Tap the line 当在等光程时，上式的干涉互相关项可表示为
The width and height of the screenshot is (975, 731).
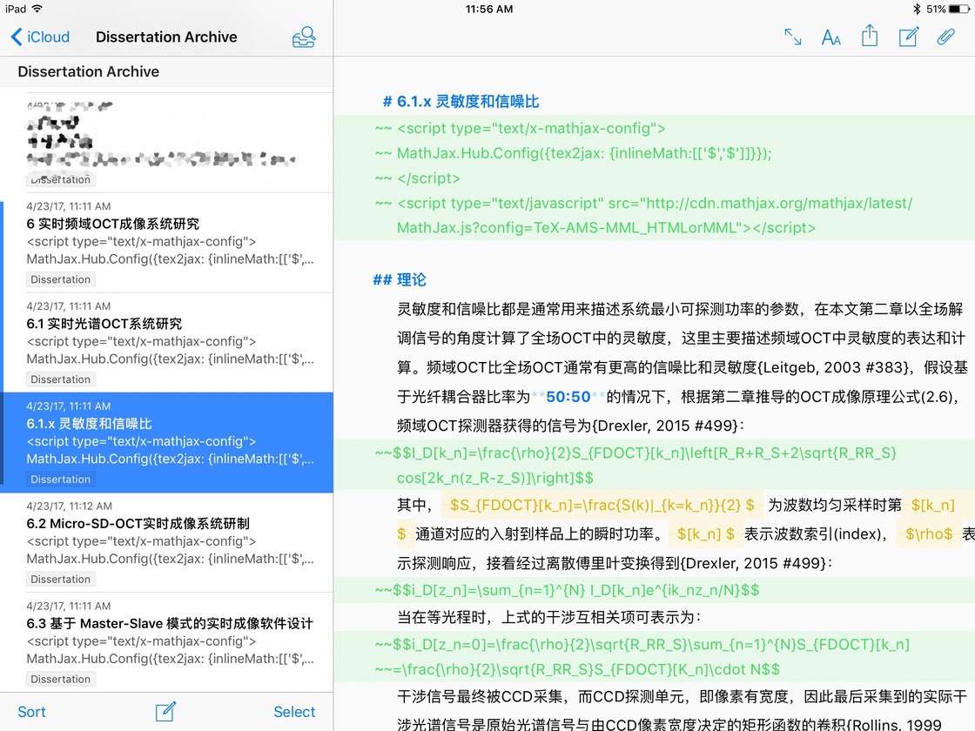(x=549, y=617)
